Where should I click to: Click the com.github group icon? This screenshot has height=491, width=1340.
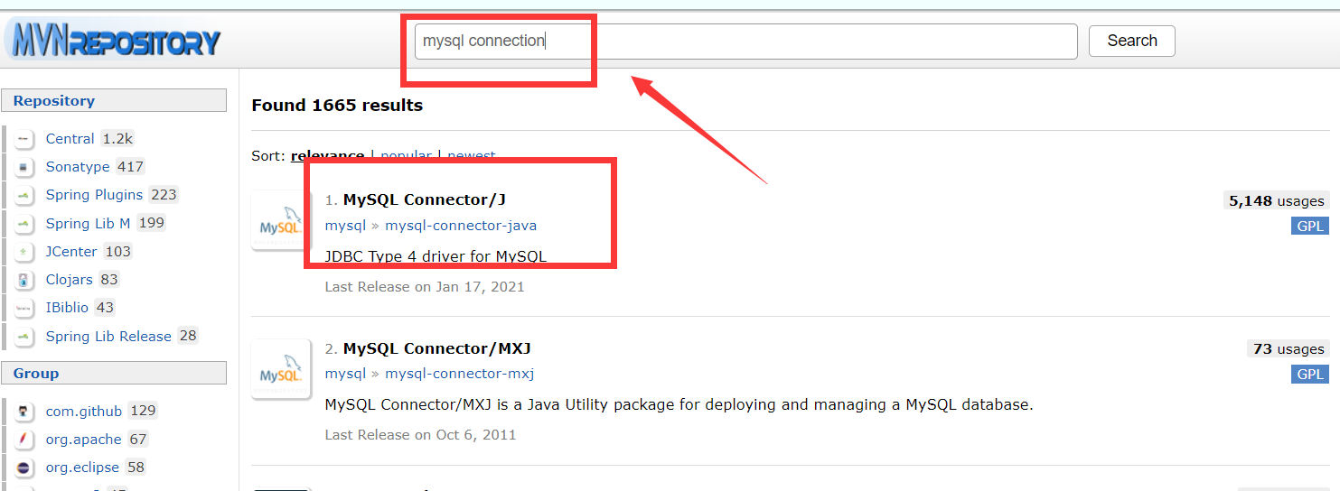tap(23, 412)
